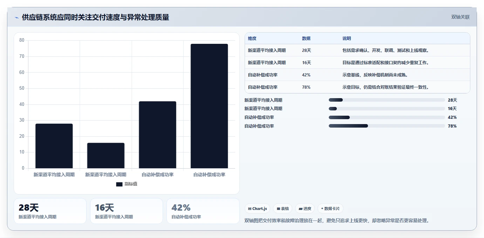The image size is (484, 238).
Task: Click the progress bar labeled 78%
Action: coord(387,126)
